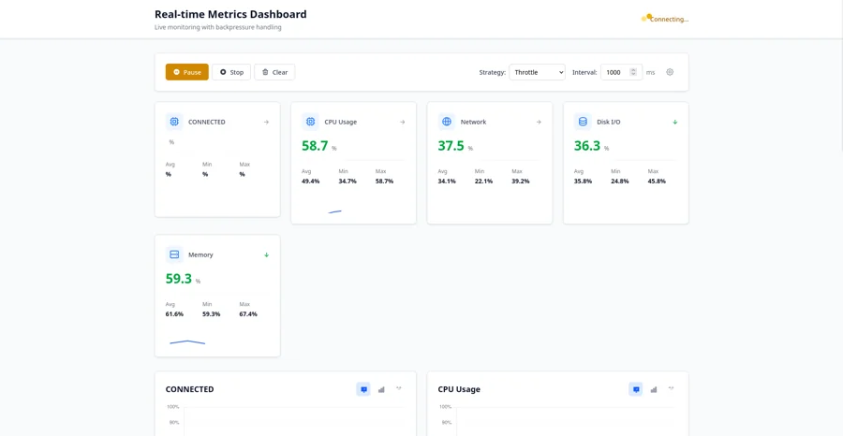Viewport: 843px width, 436px height.
Task: Click the Memory average 61.6%
Action: pyautogui.click(x=174, y=314)
